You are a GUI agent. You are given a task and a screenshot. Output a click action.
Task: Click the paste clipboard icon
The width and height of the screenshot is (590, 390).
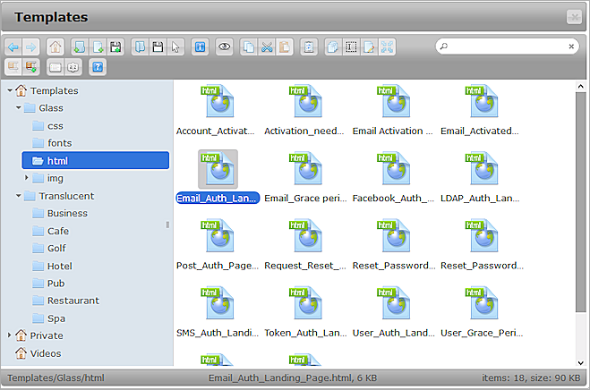283,47
